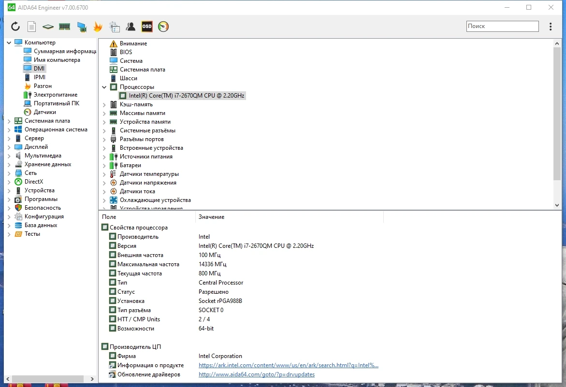Click the DMI list scroll down arrow
Screen dimensions: 566x387
tap(557, 205)
